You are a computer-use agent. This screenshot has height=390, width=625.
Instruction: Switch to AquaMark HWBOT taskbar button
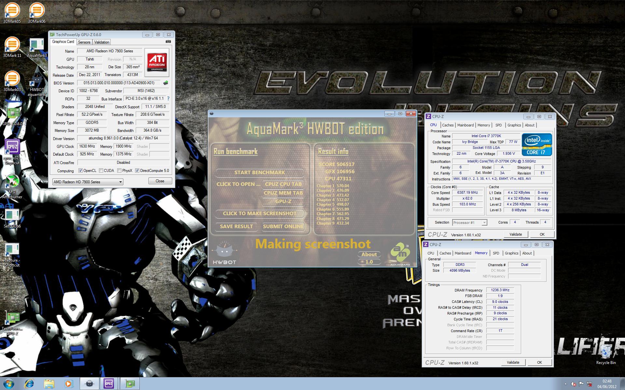coord(90,384)
